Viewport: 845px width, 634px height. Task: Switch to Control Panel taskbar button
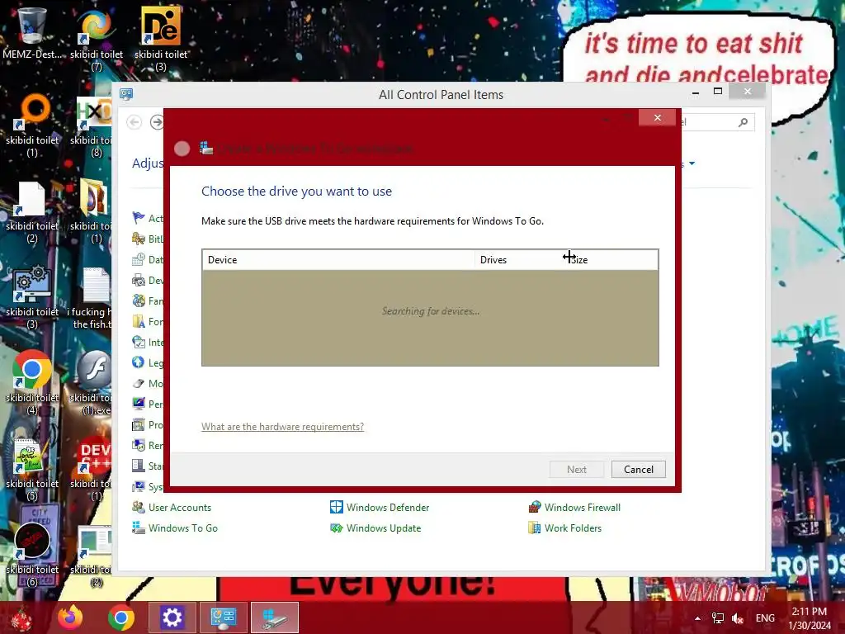click(x=223, y=617)
